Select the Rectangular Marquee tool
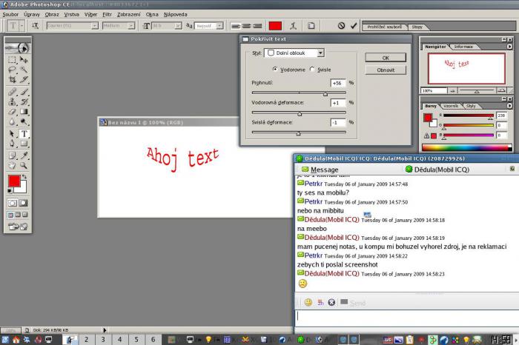 click(x=13, y=60)
